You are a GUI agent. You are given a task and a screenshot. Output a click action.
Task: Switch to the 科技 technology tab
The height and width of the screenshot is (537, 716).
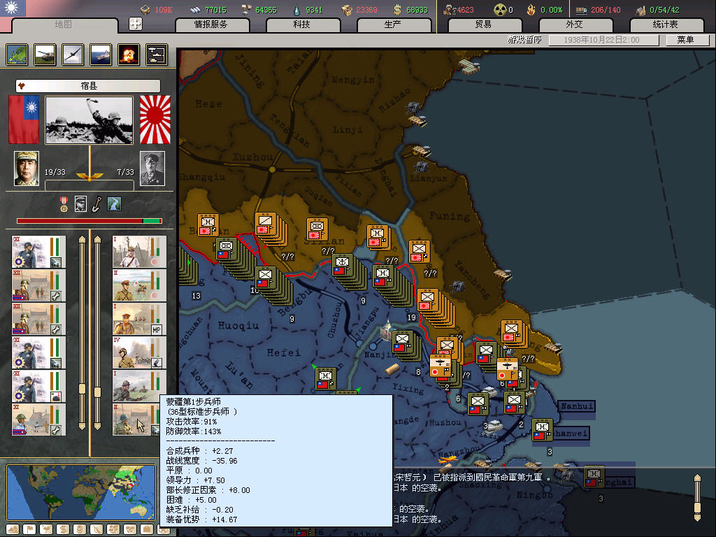click(302, 24)
